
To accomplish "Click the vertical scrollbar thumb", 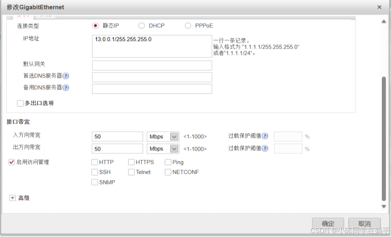I will (384, 139).
